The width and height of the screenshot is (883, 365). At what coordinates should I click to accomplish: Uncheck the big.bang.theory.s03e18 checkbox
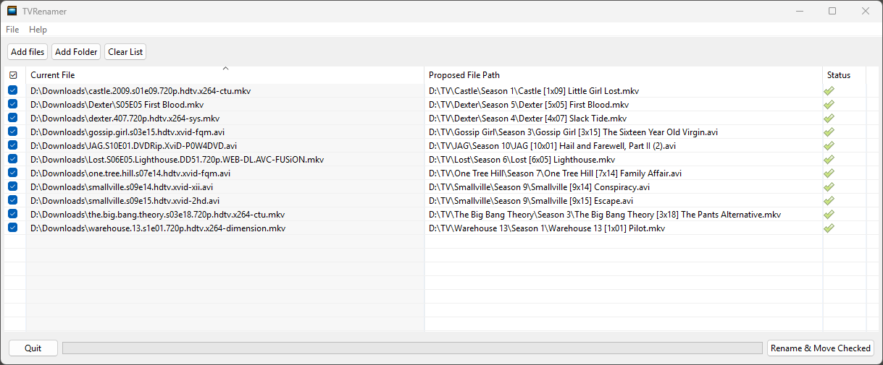13,215
